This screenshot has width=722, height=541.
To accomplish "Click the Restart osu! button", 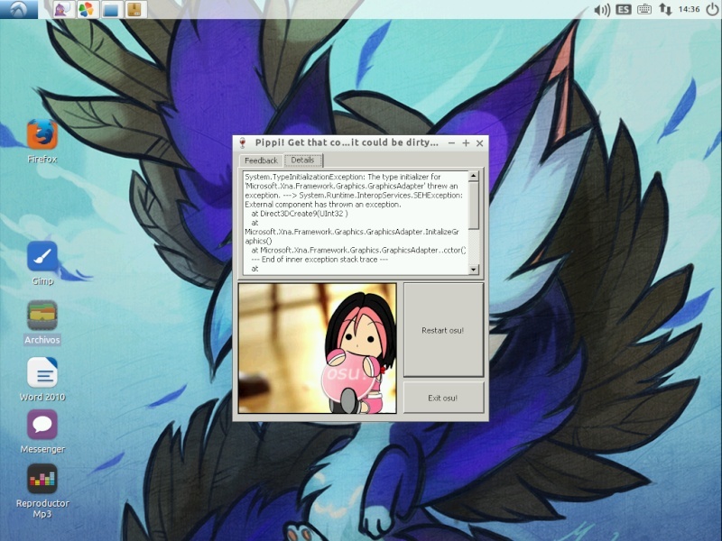I will point(443,330).
